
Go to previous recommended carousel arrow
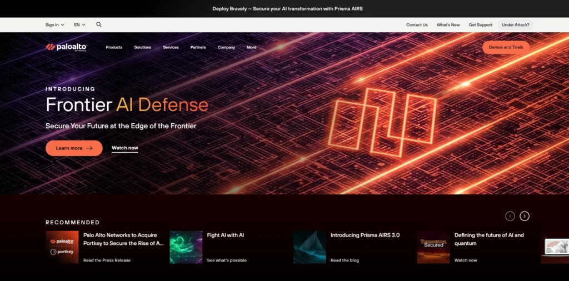click(x=510, y=216)
